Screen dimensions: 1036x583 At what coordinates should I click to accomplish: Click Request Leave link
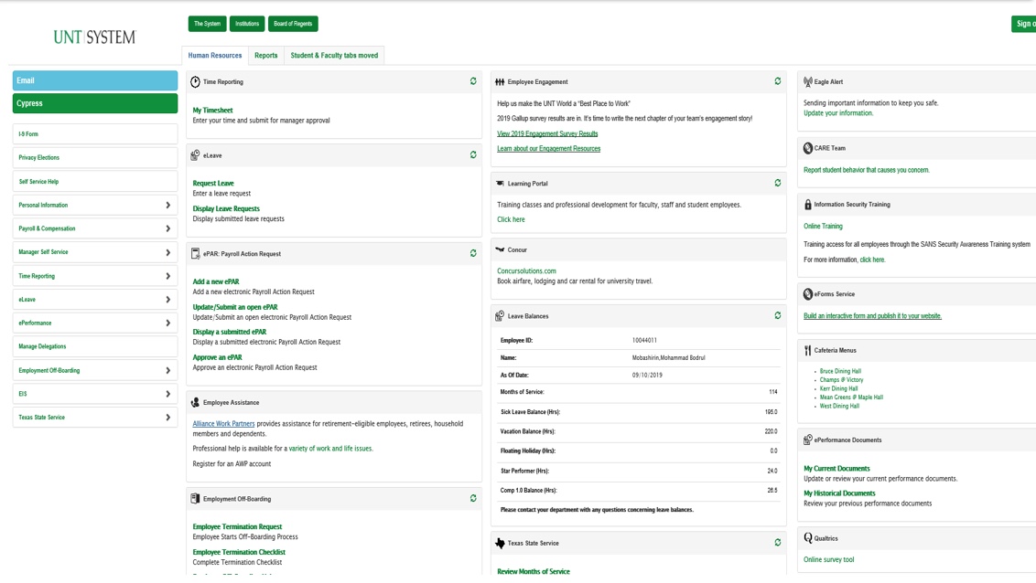tap(213, 184)
